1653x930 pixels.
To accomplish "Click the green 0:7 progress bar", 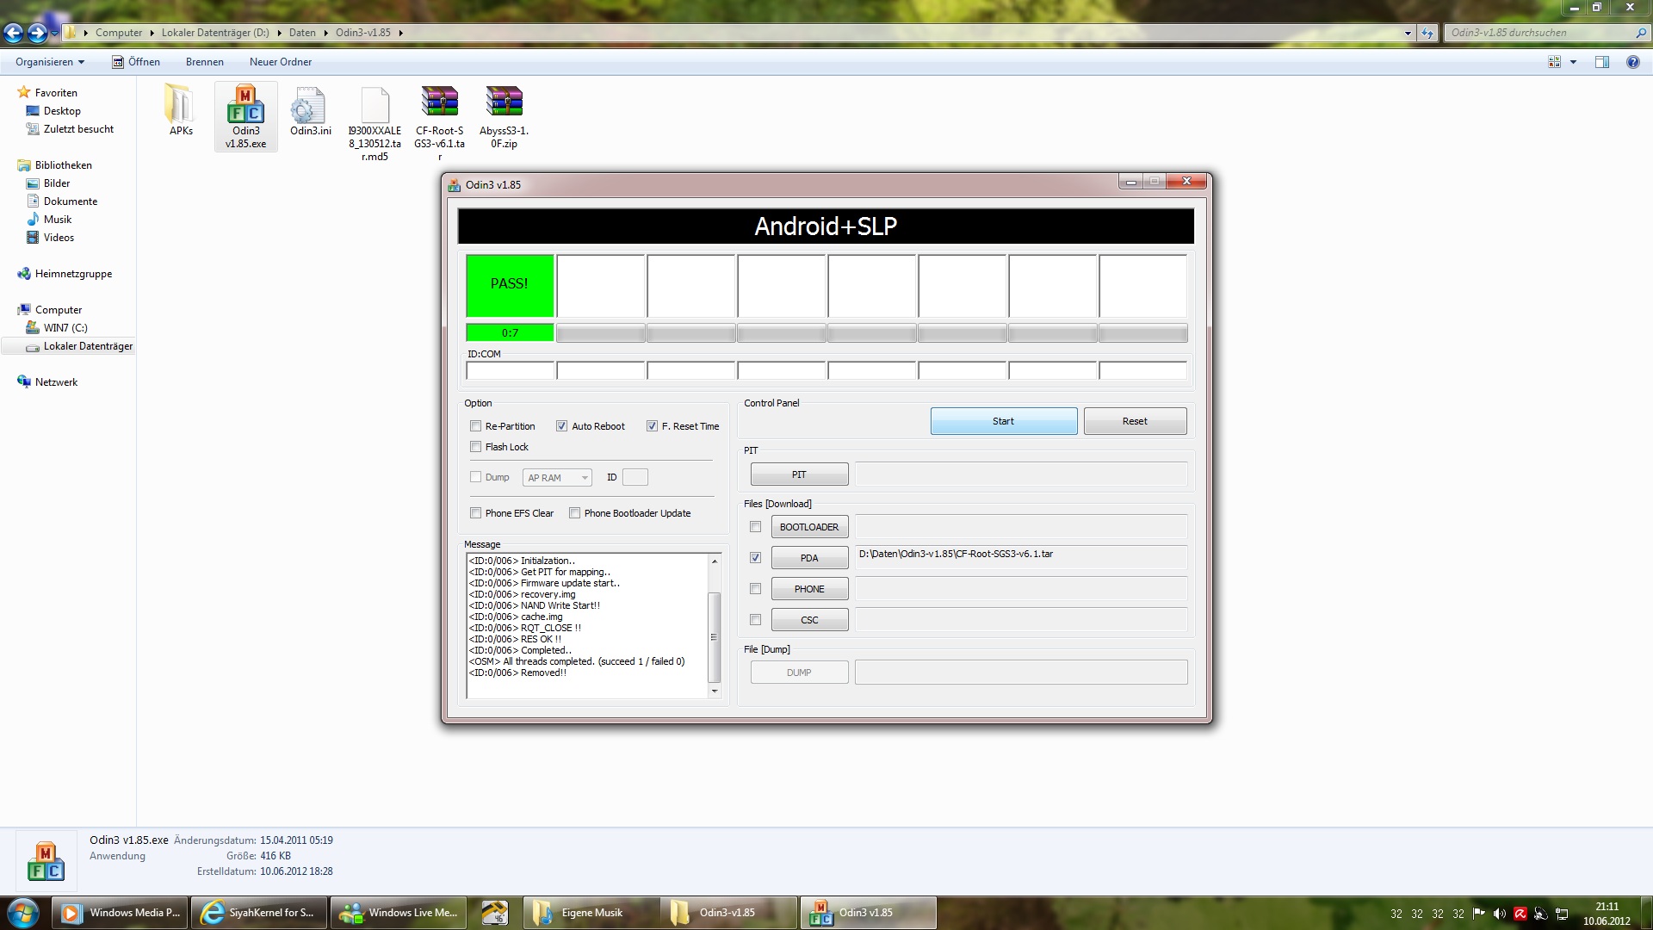I will 510,333.
